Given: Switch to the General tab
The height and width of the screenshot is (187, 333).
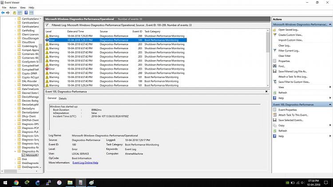Looking at the screenshot, I should tap(52, 98).
